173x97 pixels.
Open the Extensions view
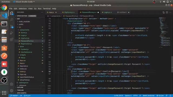(x=12, y=39)
